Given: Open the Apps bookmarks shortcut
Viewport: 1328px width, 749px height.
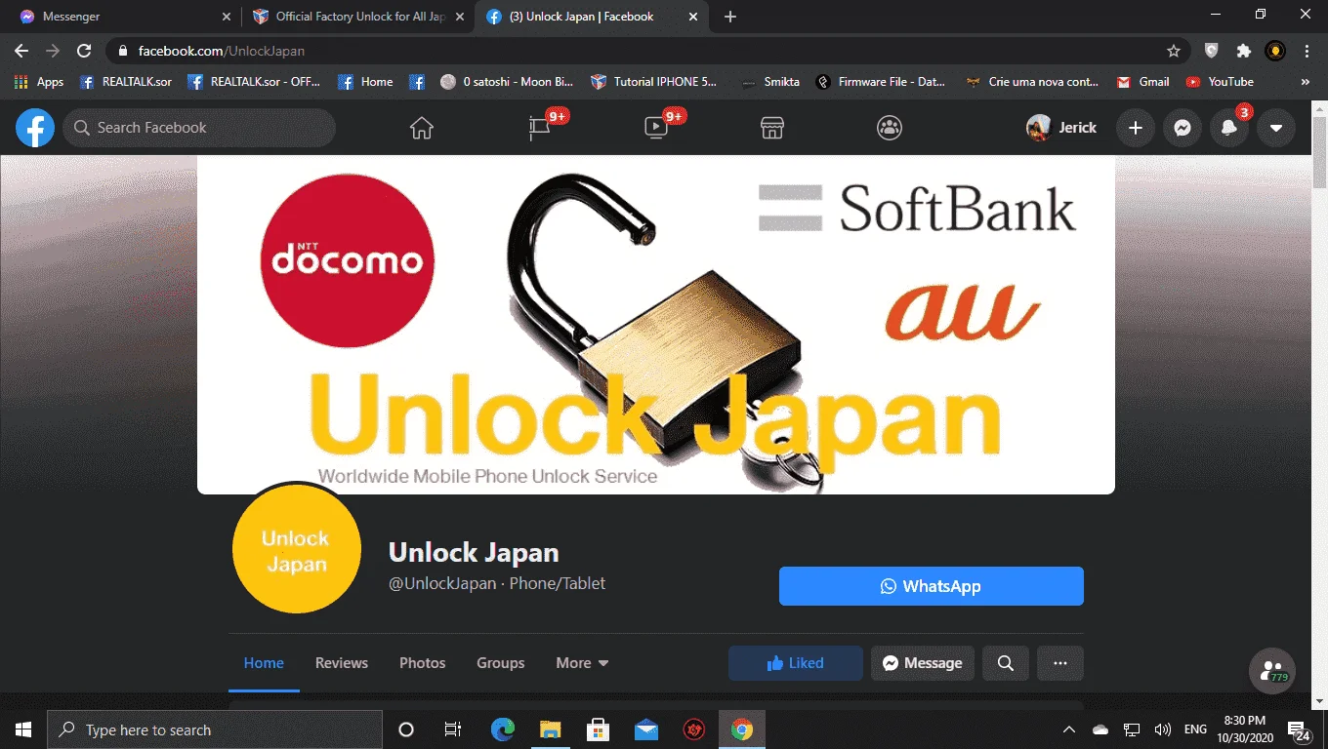Looking at the screenshot, I should (x=39, y=82).
